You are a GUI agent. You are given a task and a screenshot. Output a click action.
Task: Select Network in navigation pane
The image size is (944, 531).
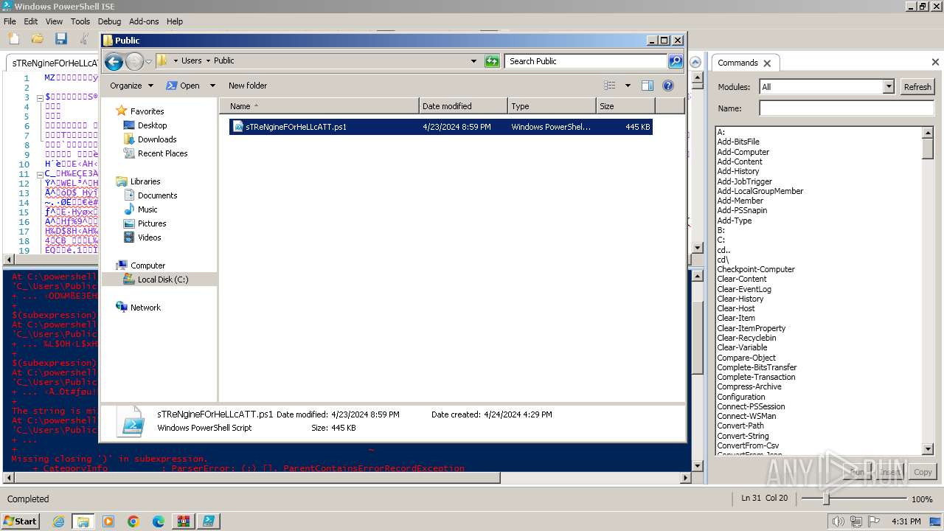tap(138, 308)
